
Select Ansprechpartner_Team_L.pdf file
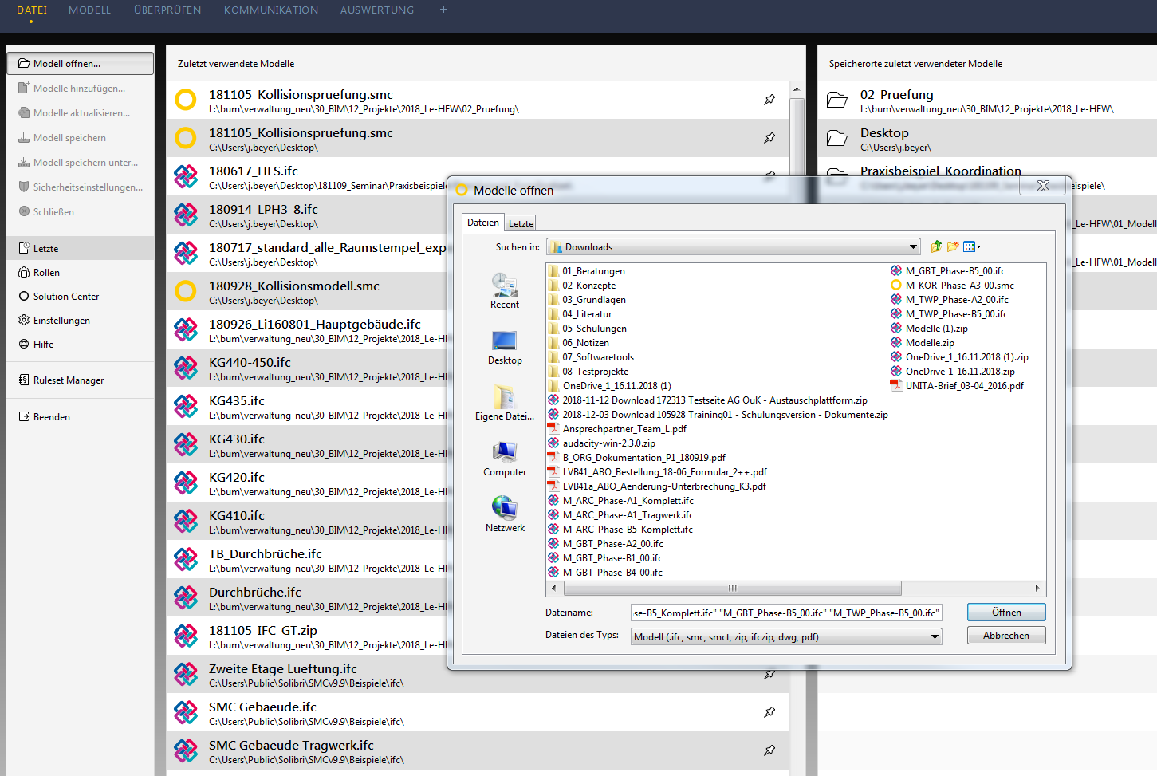(x=624, y=429)
